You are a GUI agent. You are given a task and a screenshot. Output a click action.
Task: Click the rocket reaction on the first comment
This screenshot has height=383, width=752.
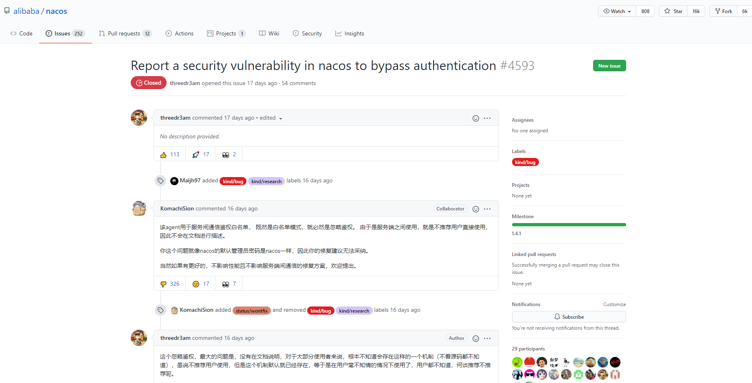tap(200, 154)
